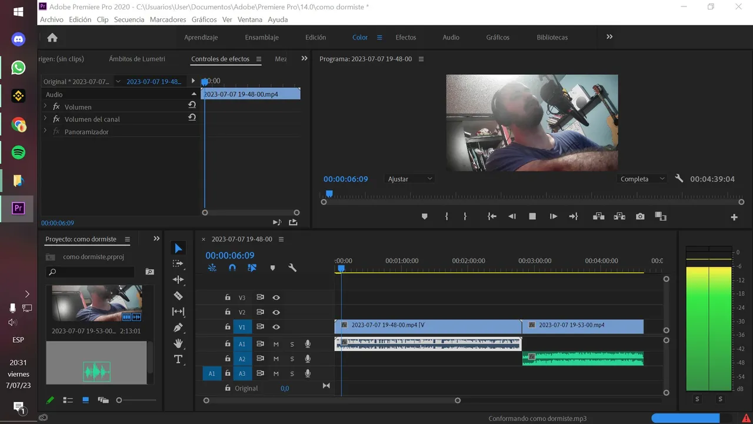Open the Ajustar zoom level dropdown
Image resolution: width=753 pixels, height=424 pixels.
click(410, 178)
